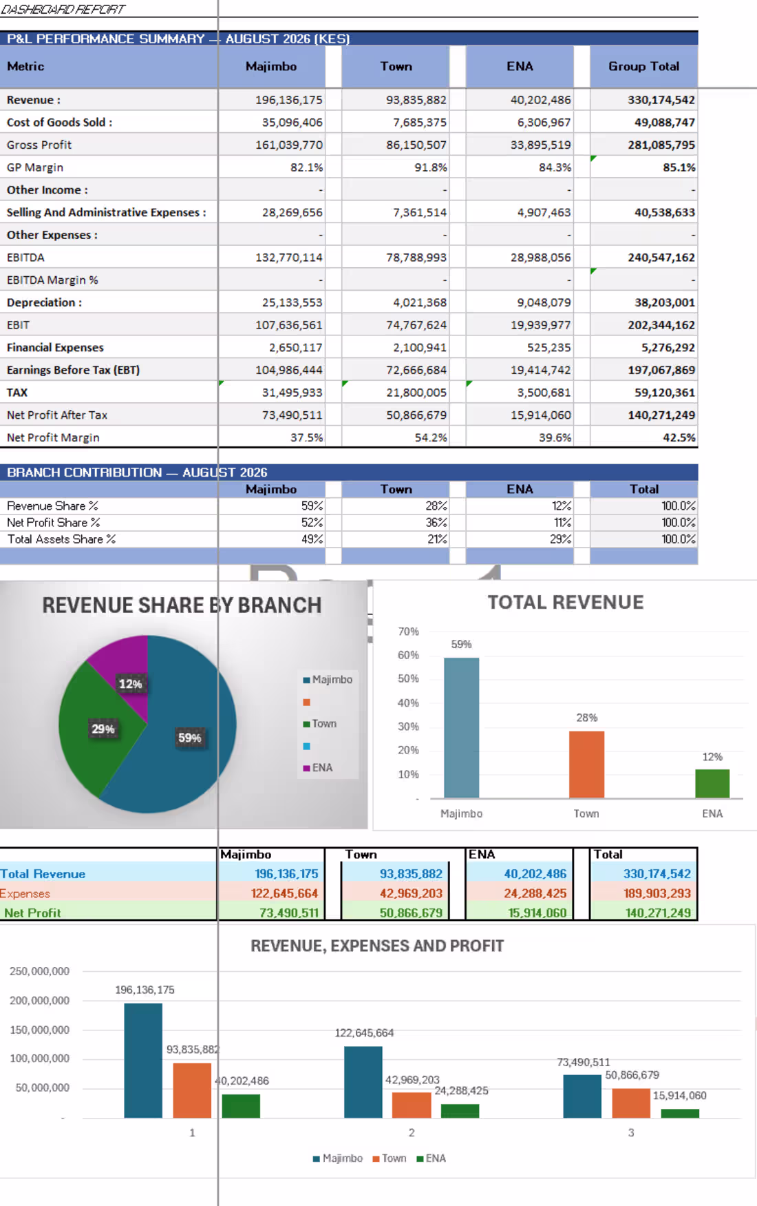Click the Town legend entry in the Revenue, Expenses and Profit chart legend
Image resolution: width=757 pixels, height=1206 pixels.
(390, 1158)
